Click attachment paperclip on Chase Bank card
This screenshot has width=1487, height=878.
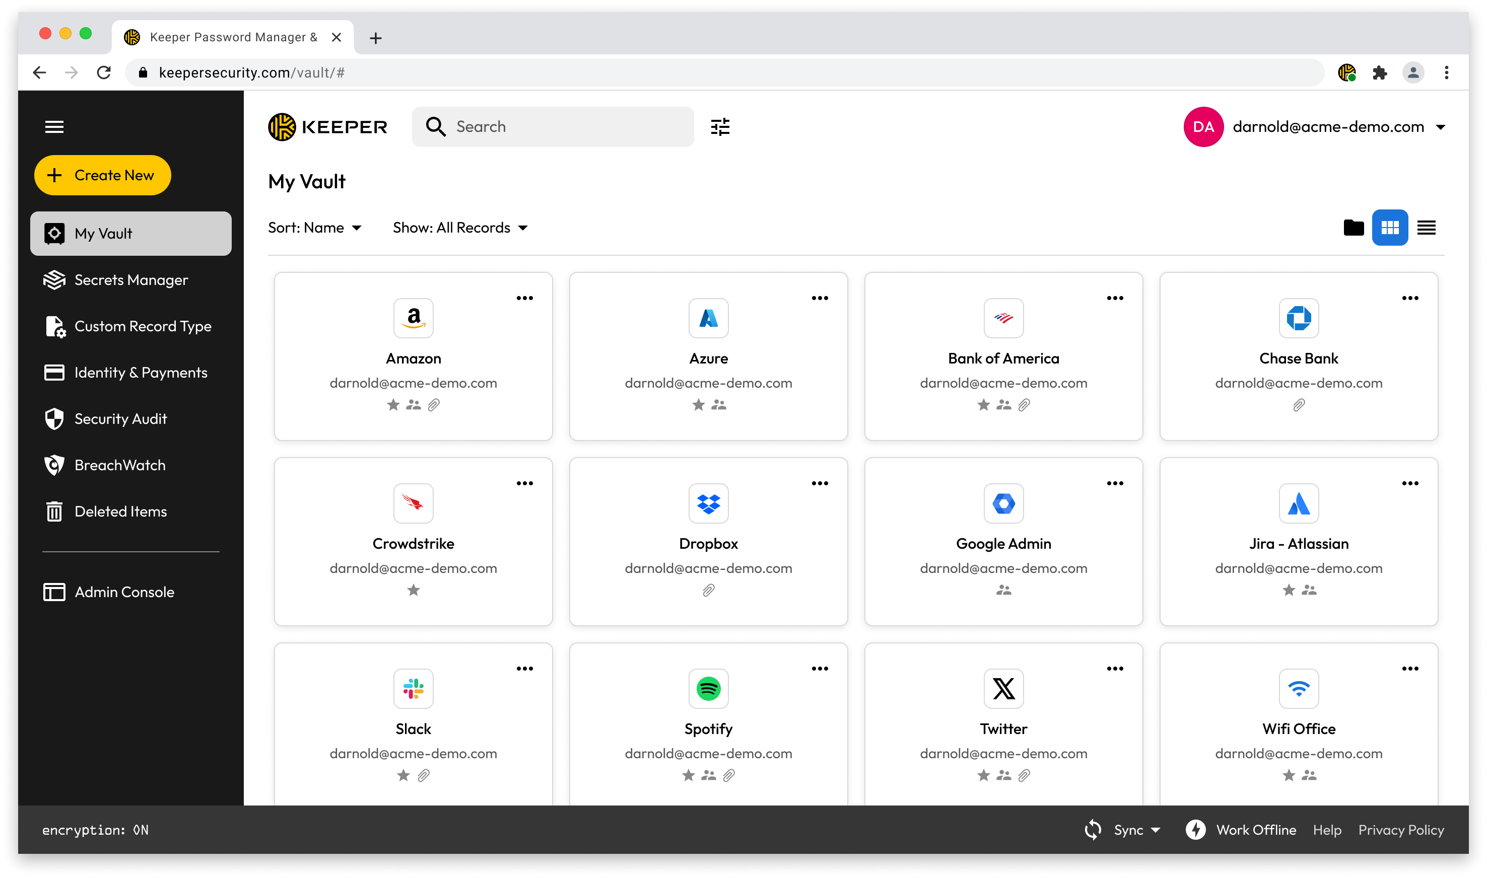tap(1298, 404)
